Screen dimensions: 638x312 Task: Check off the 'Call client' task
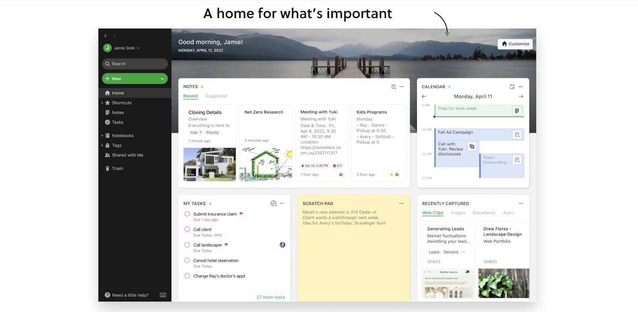[x=187, y=229]
